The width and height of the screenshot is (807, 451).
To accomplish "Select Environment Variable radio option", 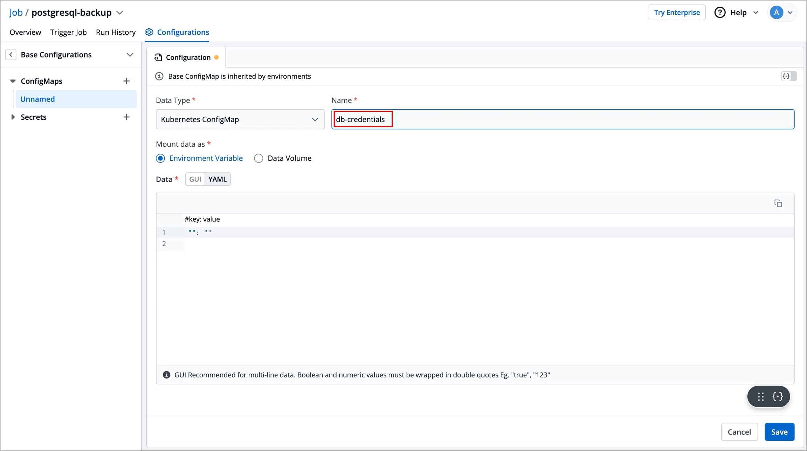I will click(x=160, y=158).
